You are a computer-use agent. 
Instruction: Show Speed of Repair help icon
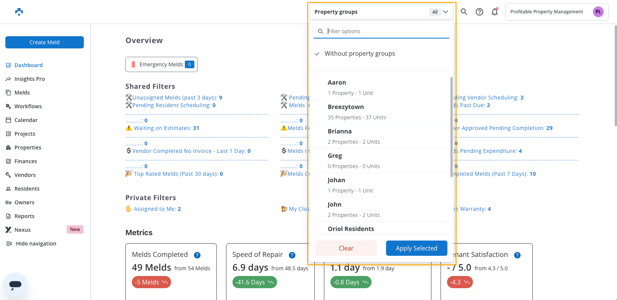(x=292, y=255)
